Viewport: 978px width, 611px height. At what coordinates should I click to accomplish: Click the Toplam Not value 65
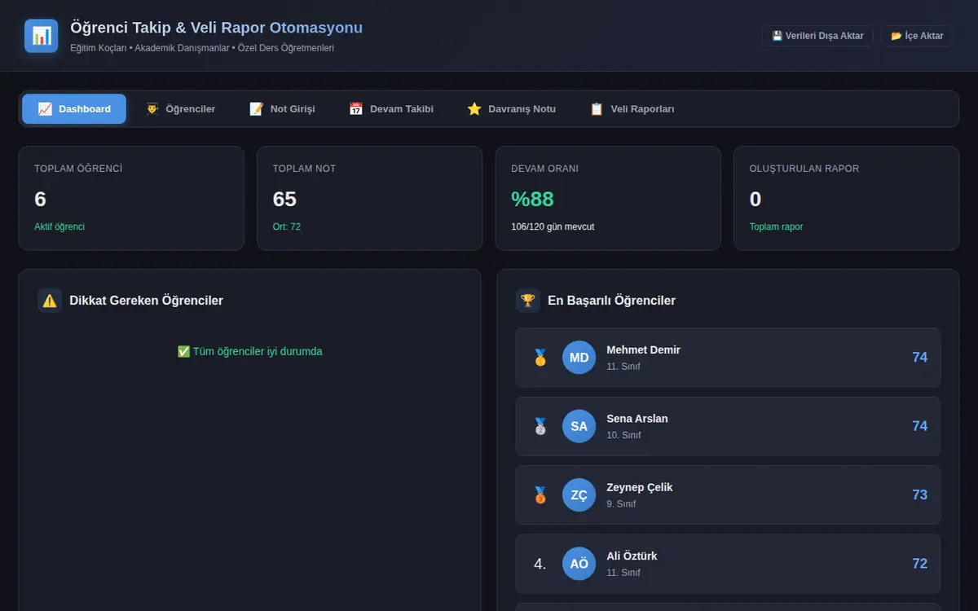284,199
